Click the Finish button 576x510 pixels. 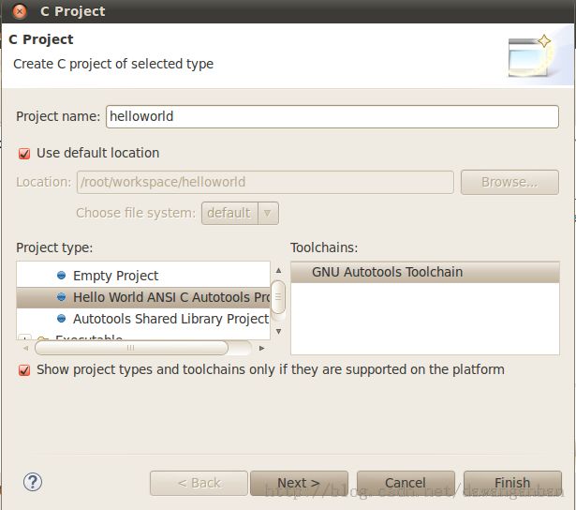coord(512,483)
